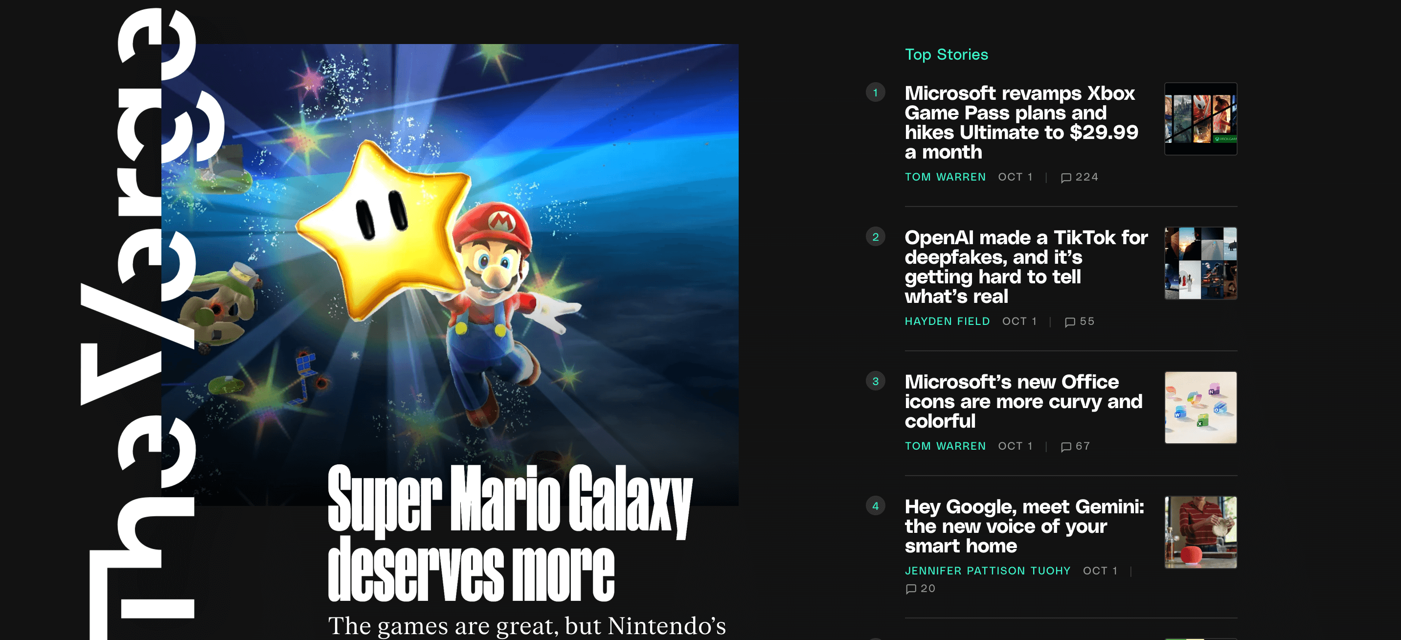1401x640 pixels.
Task: Click the Xbox Game Pass story thumbnail
Action: (1200, 118)
